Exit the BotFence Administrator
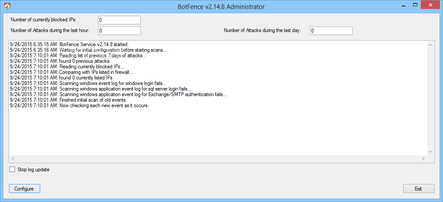Viewport: 443px width, 202px height. click(x=419, y=188)
